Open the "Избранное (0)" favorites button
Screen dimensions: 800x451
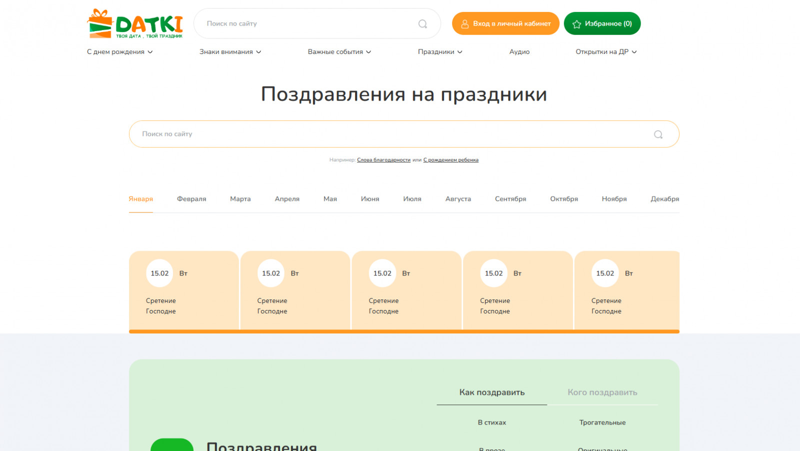pos(602,23)
